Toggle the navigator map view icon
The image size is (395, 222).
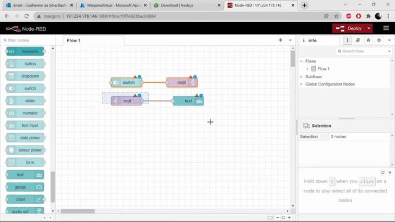pos(270,218)
